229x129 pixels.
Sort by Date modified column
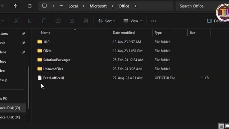pos(124,33)
